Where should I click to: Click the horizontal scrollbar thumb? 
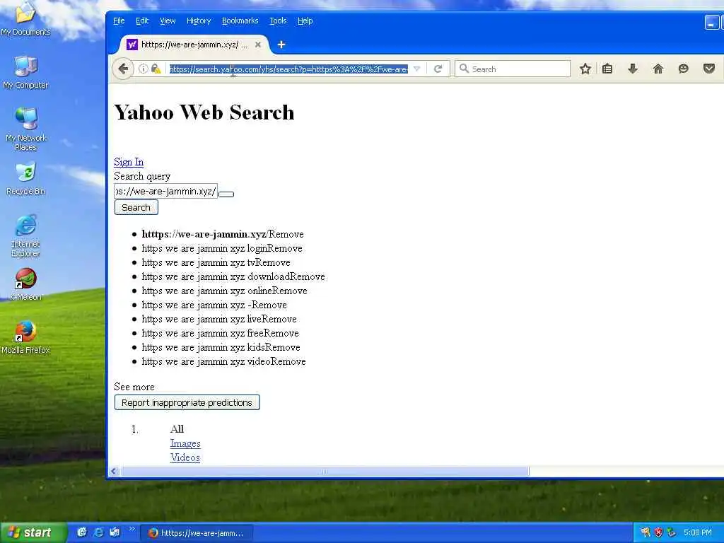pos(325,472)
